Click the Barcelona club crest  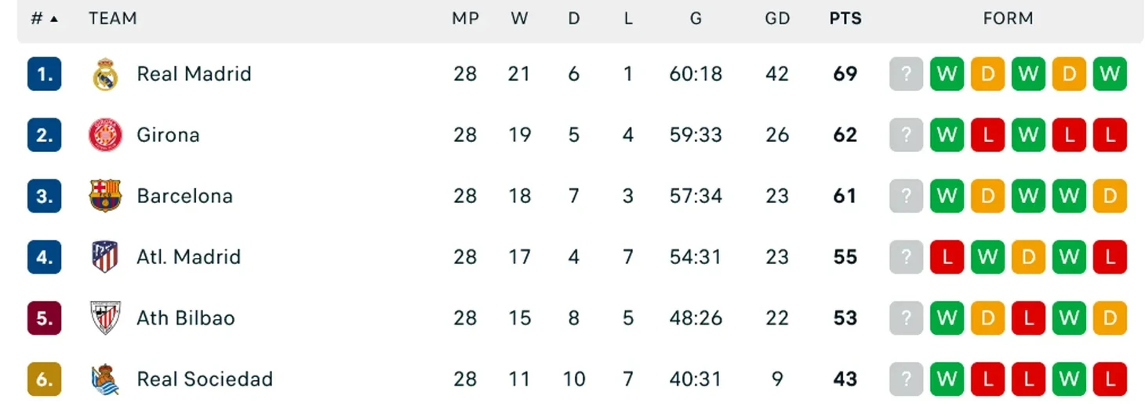(105, 196)
